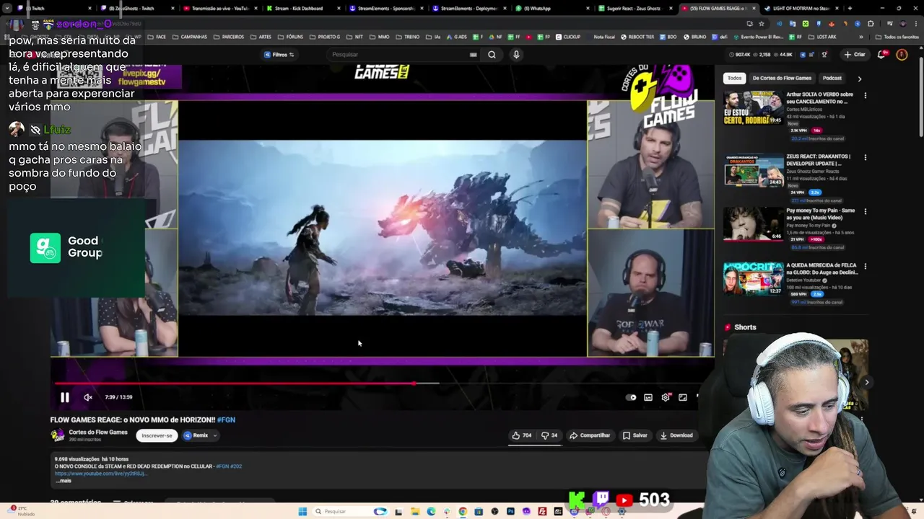Toggle subtitles button in player
The height and width of the screenshot is (519, 924).
648,397
